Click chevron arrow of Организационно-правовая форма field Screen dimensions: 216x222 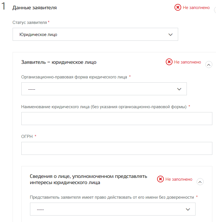click(x=179, y=89)
